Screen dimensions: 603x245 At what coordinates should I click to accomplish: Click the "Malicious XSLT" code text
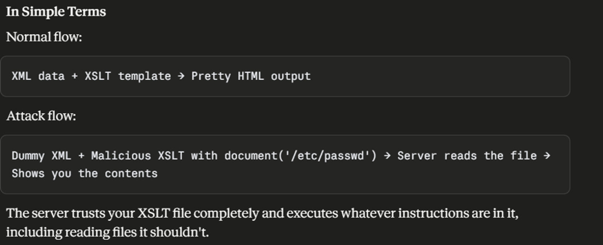click(x=138, y=155)
